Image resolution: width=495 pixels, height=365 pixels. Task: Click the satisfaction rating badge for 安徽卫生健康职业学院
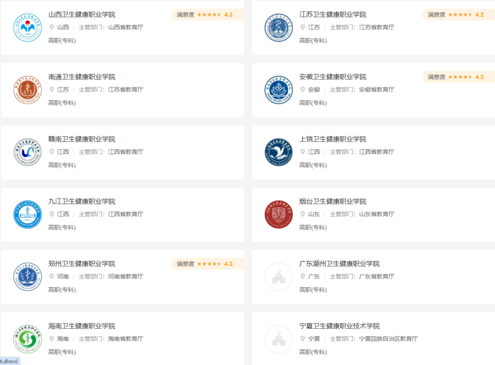(458, 77)
